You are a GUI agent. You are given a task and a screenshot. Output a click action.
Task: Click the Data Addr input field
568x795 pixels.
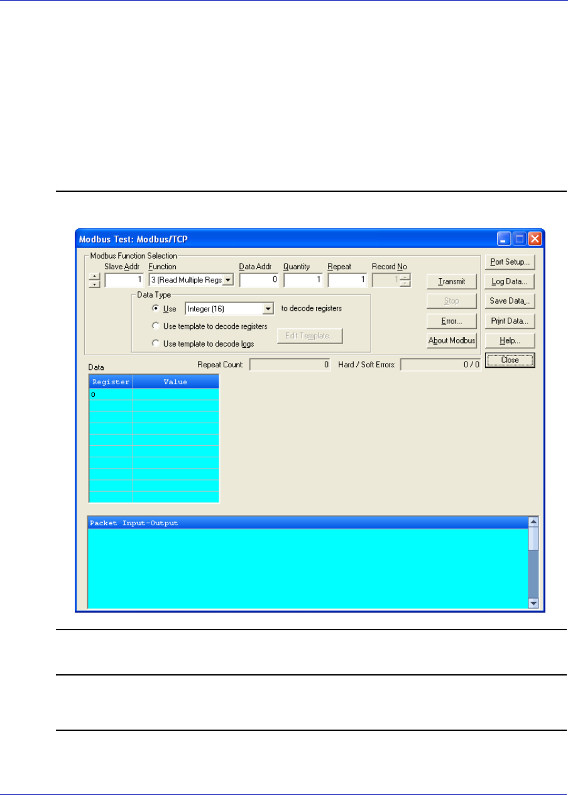[x=259, y=280]
